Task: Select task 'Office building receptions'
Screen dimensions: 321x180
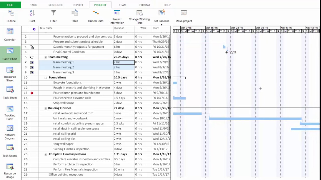Action: [x=66, y=175]
